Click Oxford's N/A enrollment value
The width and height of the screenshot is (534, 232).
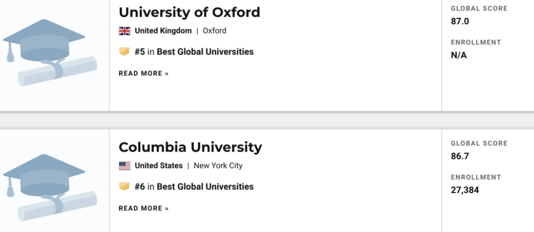coord(458,55)
